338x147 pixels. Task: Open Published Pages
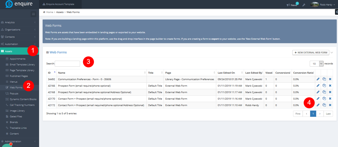point(19,76)
